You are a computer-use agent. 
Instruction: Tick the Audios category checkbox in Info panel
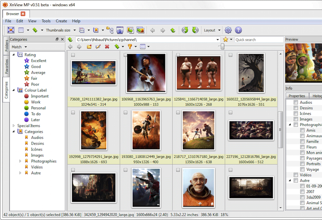click(x=296, y=102)
